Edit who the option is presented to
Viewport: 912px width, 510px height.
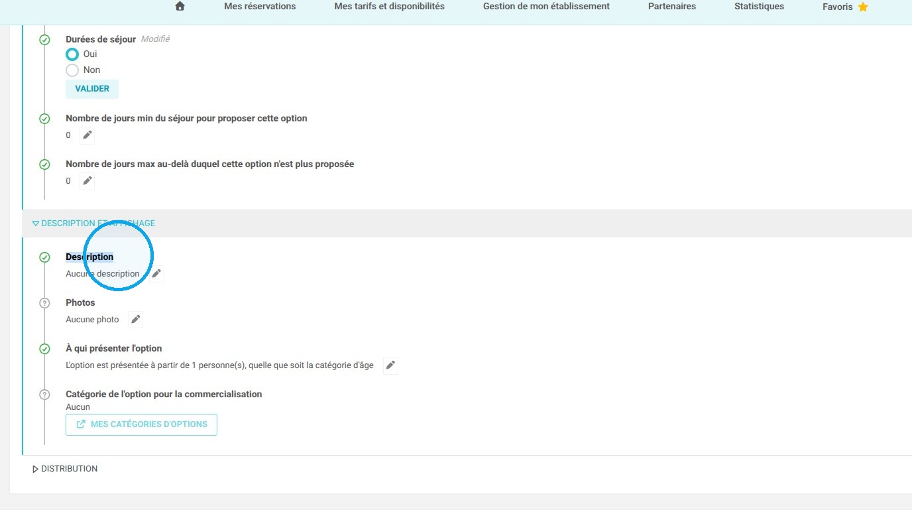click(391, 365)
